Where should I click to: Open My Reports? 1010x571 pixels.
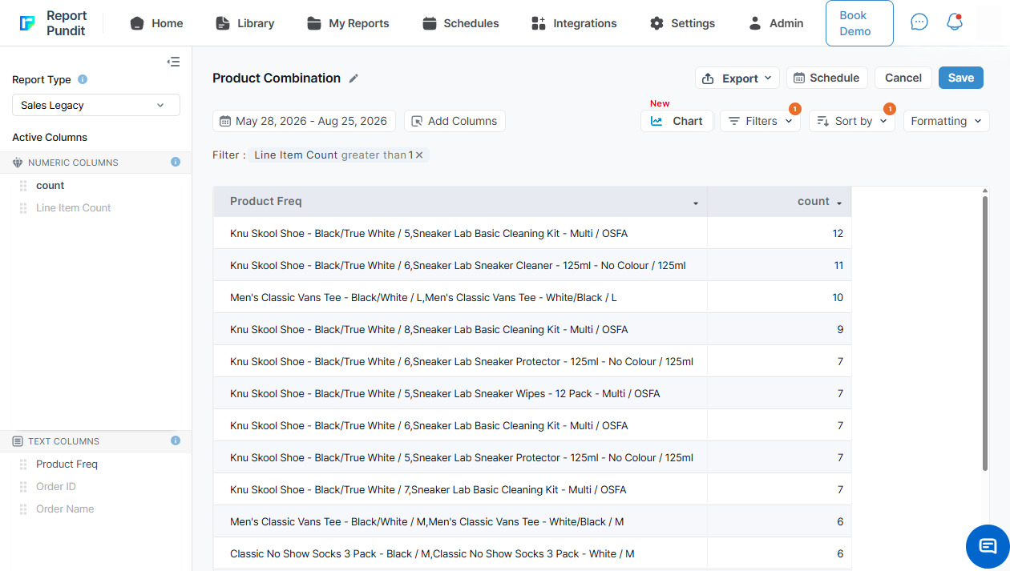pos(348,23)
